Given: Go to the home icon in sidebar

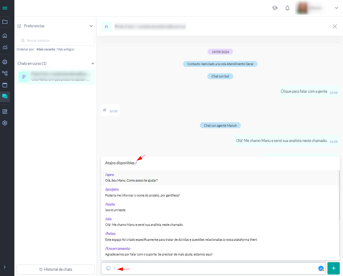Looking at the screenshot, I should [x=5, y=36].
